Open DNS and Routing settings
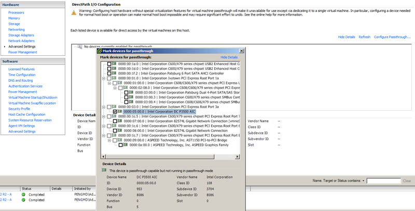Viewport: 415px width, 211px height. pyautogui.click(x=21, y=81)
